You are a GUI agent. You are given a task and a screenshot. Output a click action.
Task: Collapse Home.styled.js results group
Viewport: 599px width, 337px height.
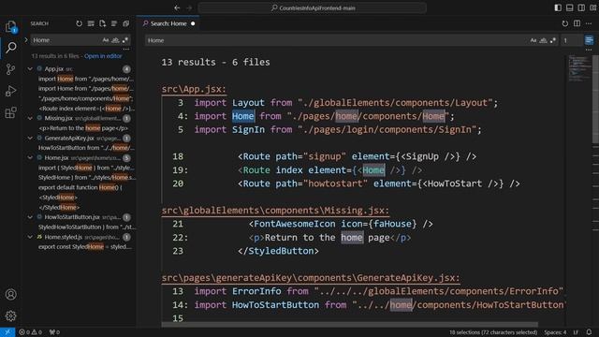[30, 237]
